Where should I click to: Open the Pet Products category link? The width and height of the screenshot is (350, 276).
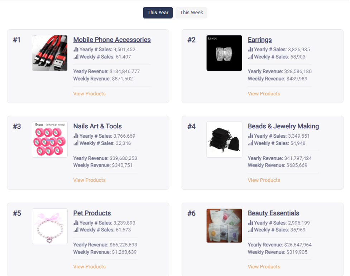point(92,213)
